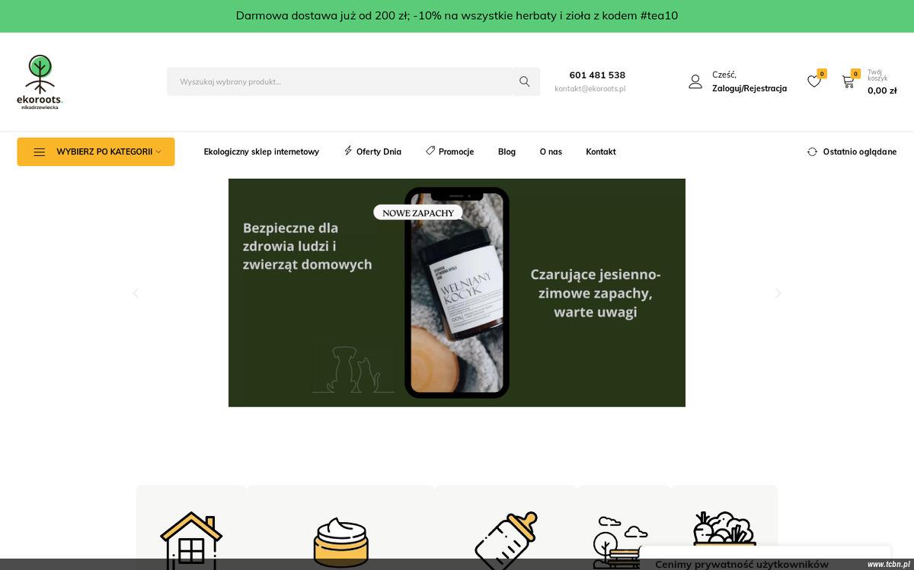Viewport: 914px width, 570px height.
Task: Click the Cenimy prywatność użytkowników notice
Action: 742,564
